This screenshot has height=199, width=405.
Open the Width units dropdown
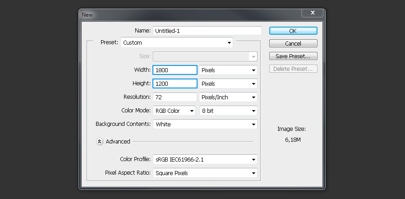tap(228, 70)
